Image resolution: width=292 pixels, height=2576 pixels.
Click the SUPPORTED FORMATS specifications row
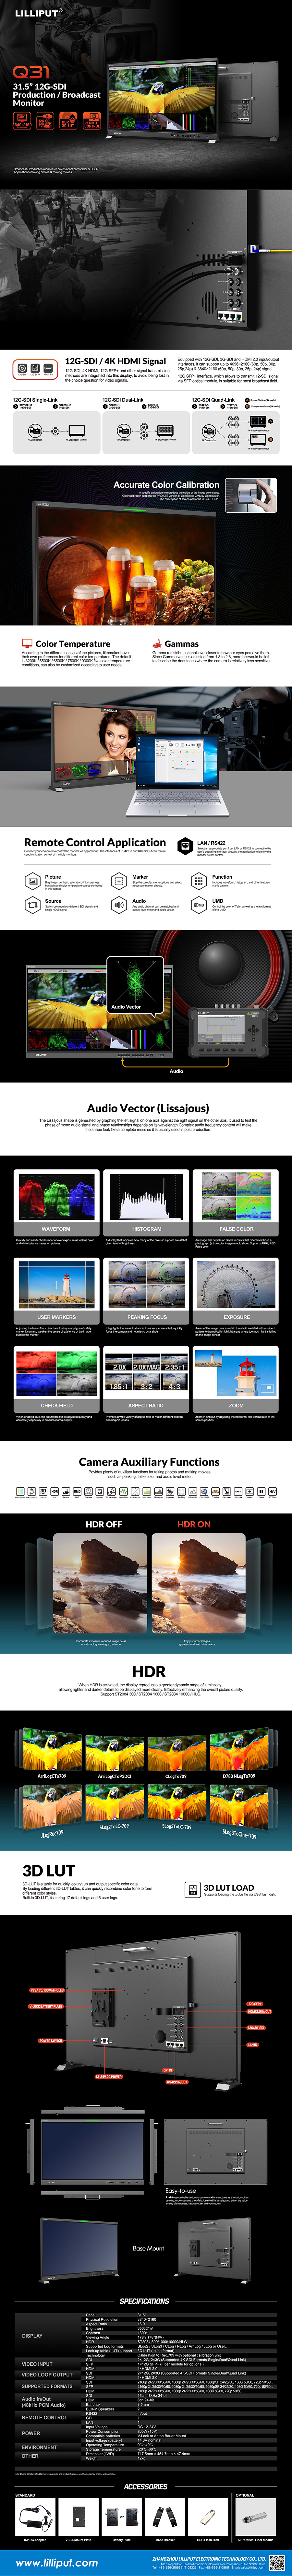[146, 2386]
